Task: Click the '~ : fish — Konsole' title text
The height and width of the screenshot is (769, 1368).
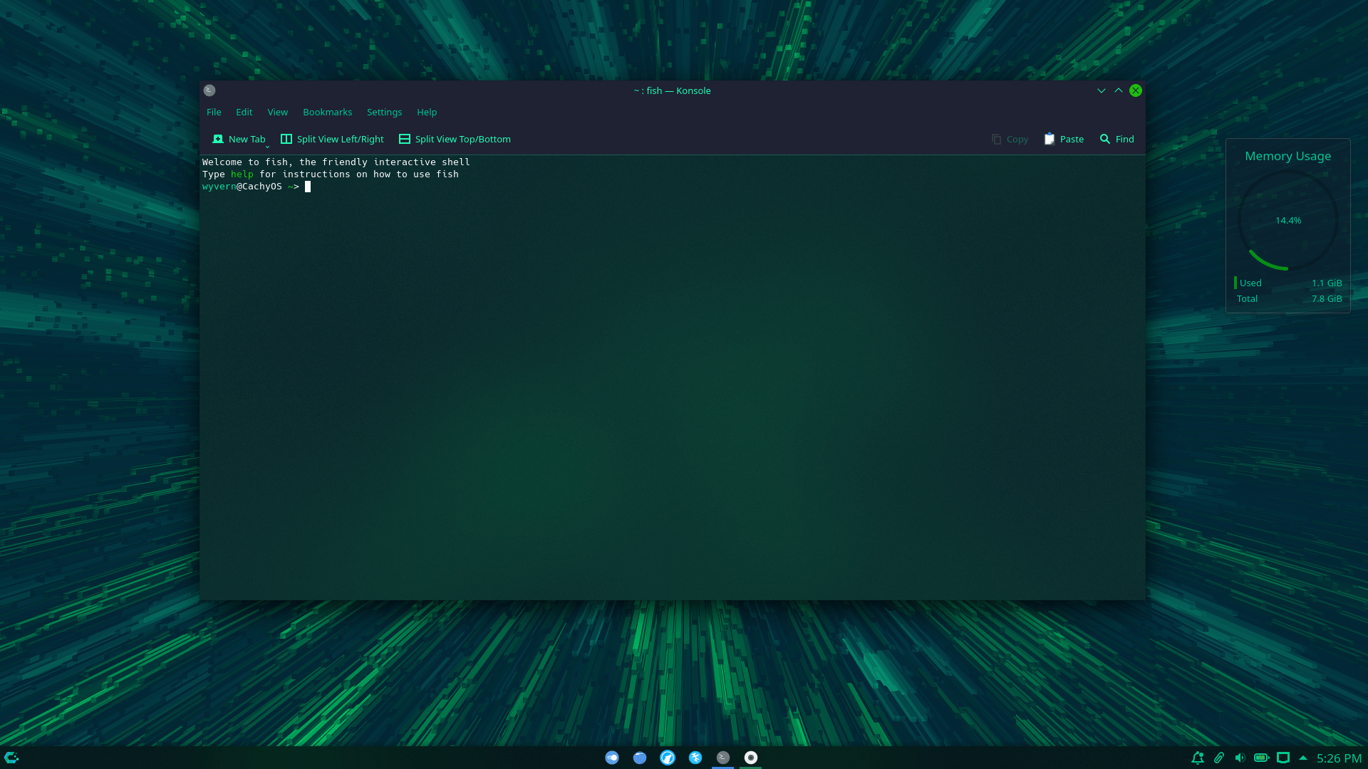Action: pyautogui.click(x=672, y=90)
